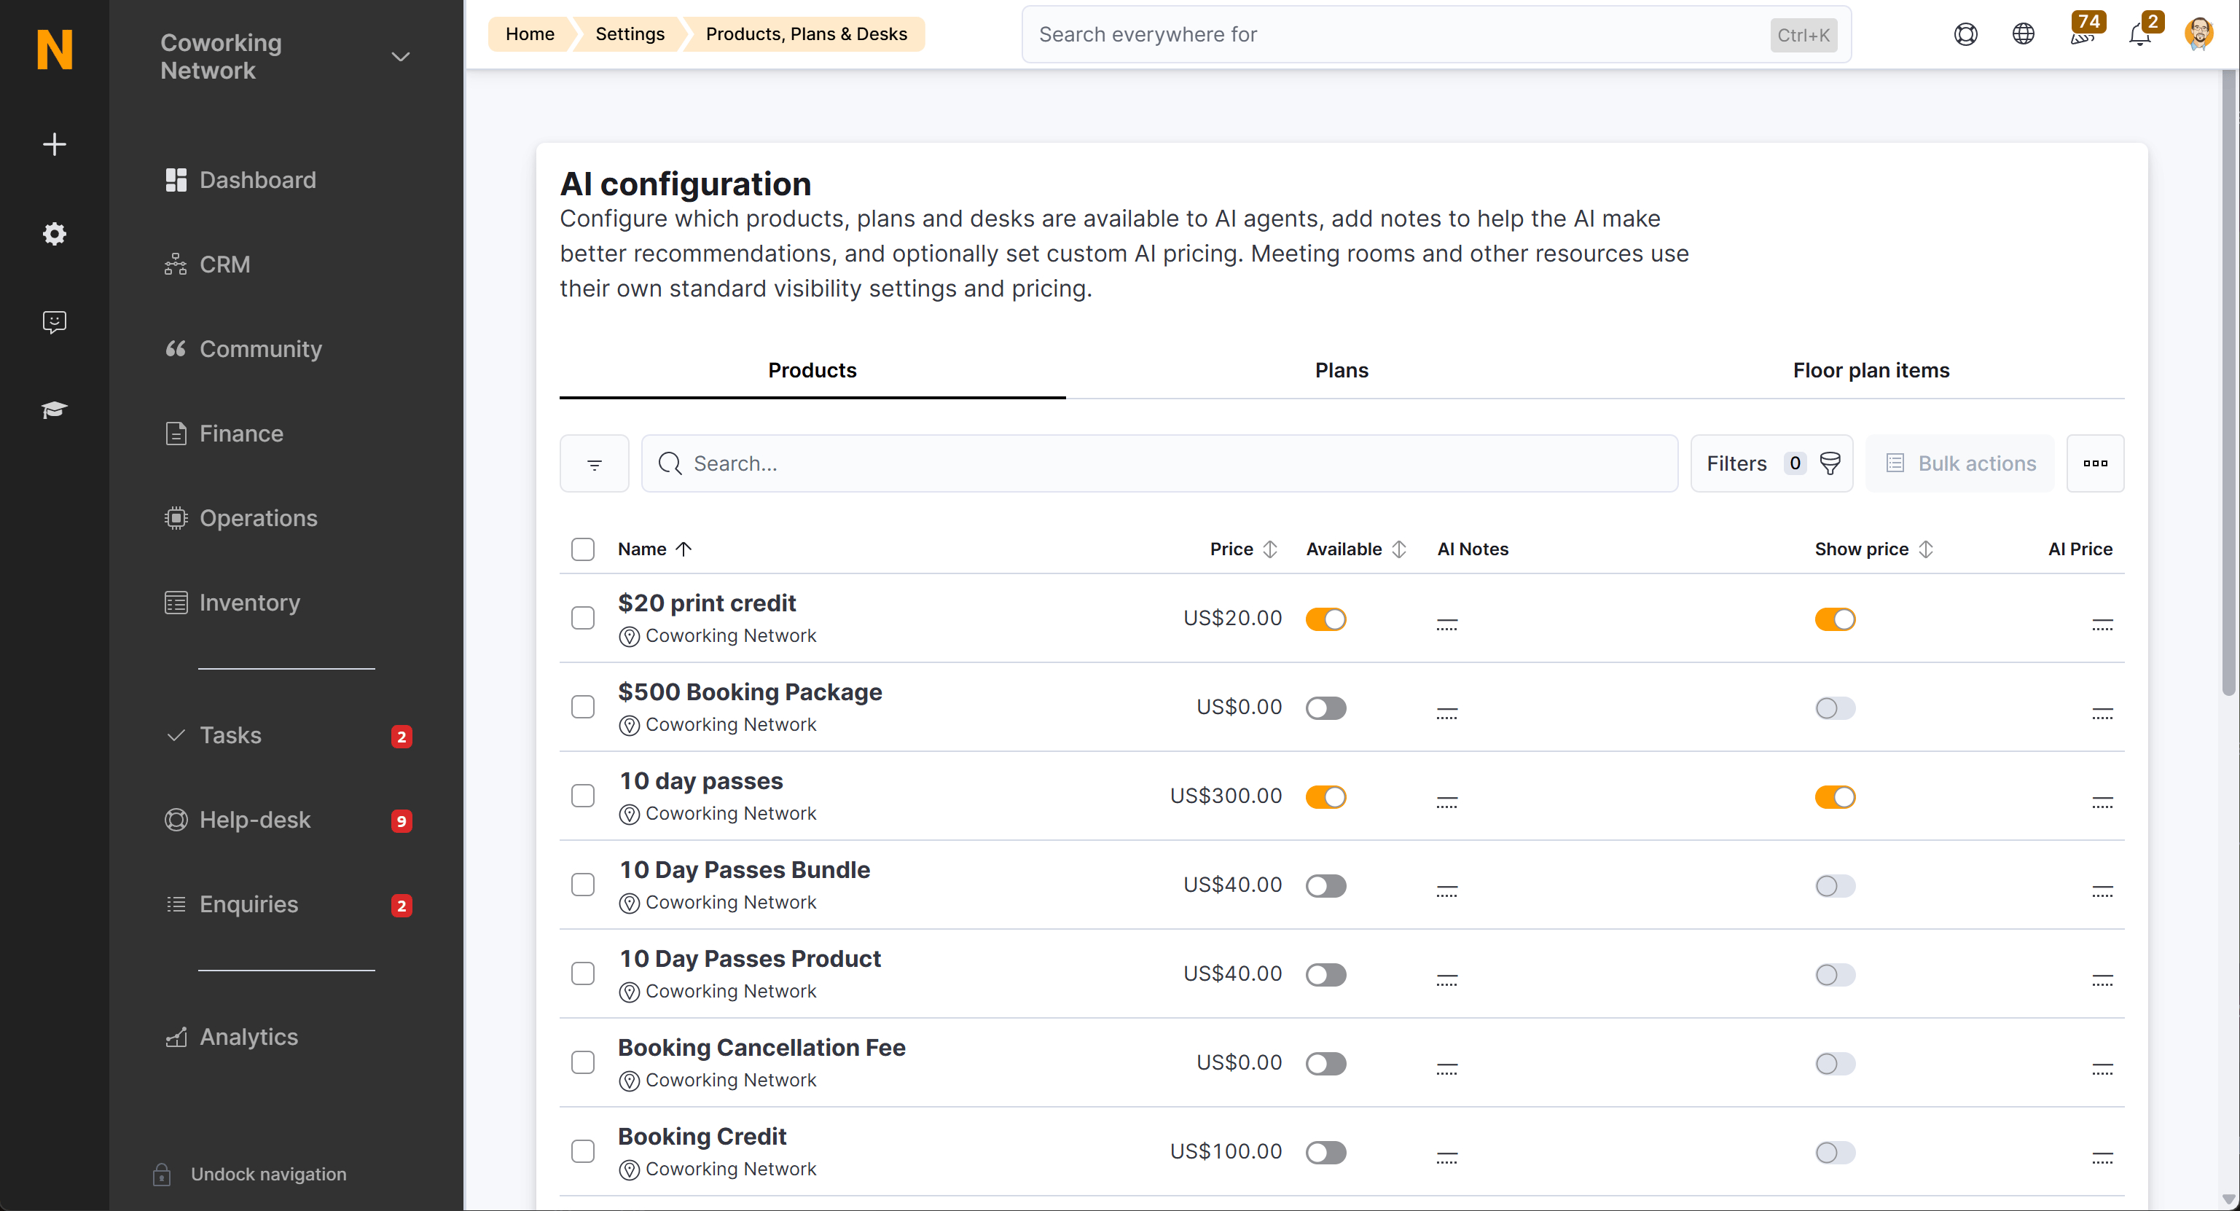Open the help lifebuoy icon in header
The width and height of the screenshot is (2240, 1211).
tap(1965, 34)
